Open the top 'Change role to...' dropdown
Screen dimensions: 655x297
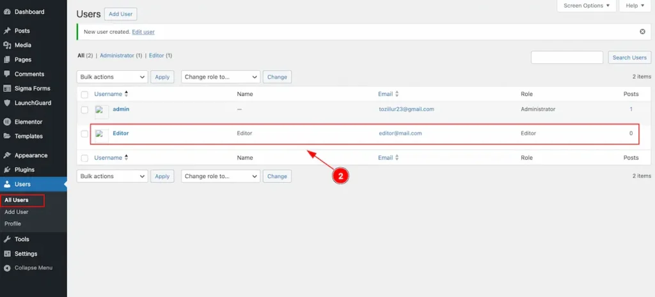pos(221,77)
